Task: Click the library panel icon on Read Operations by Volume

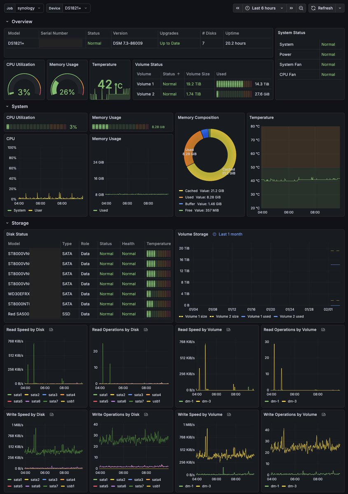Action: point(323,330)
